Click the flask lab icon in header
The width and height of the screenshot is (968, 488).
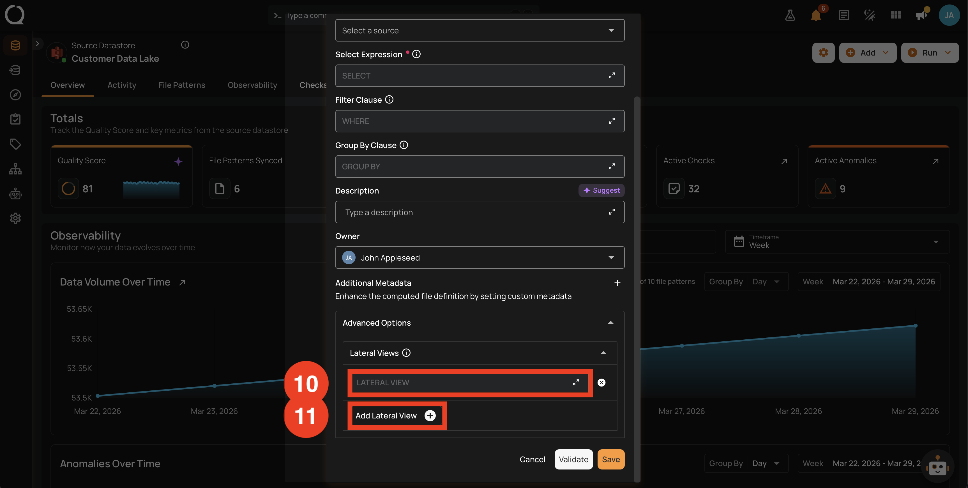pos(790,15)
